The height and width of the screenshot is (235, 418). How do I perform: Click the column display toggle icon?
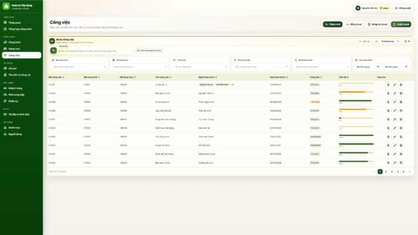tap(407, 41)
